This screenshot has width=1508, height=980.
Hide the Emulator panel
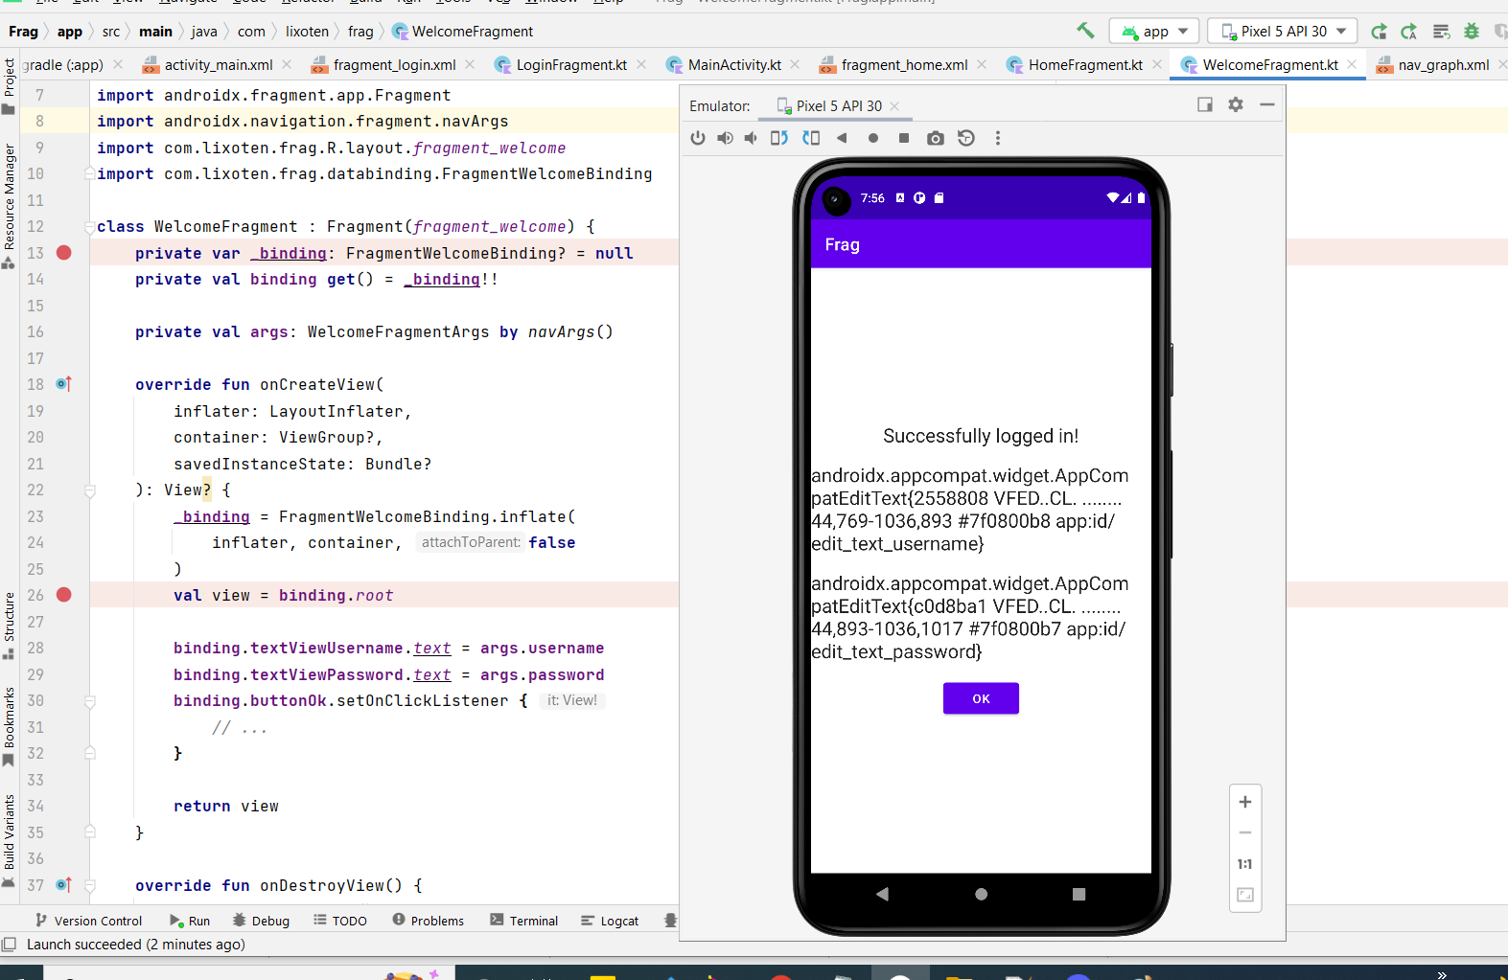pyautogui.click(x=1267, y=104)
